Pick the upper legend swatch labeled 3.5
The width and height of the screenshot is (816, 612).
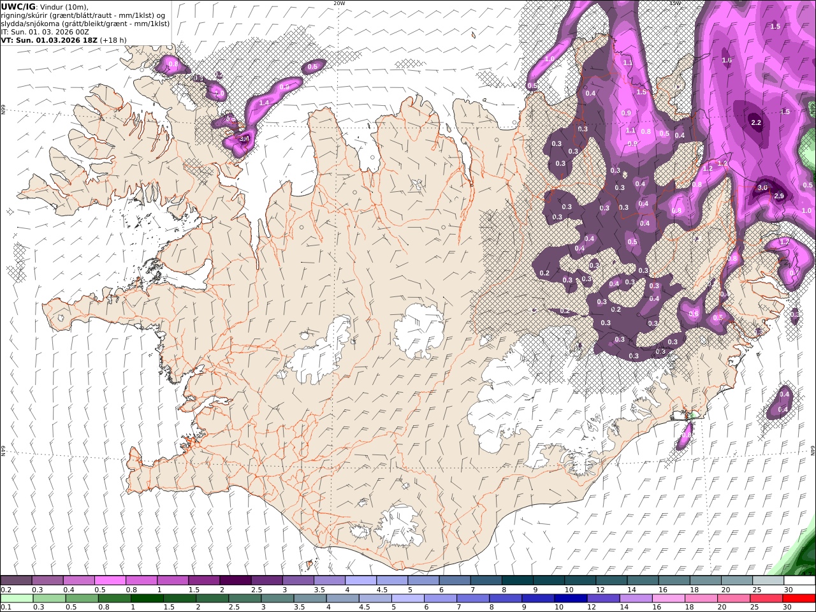pyautogui.click(x=329, y=580)
